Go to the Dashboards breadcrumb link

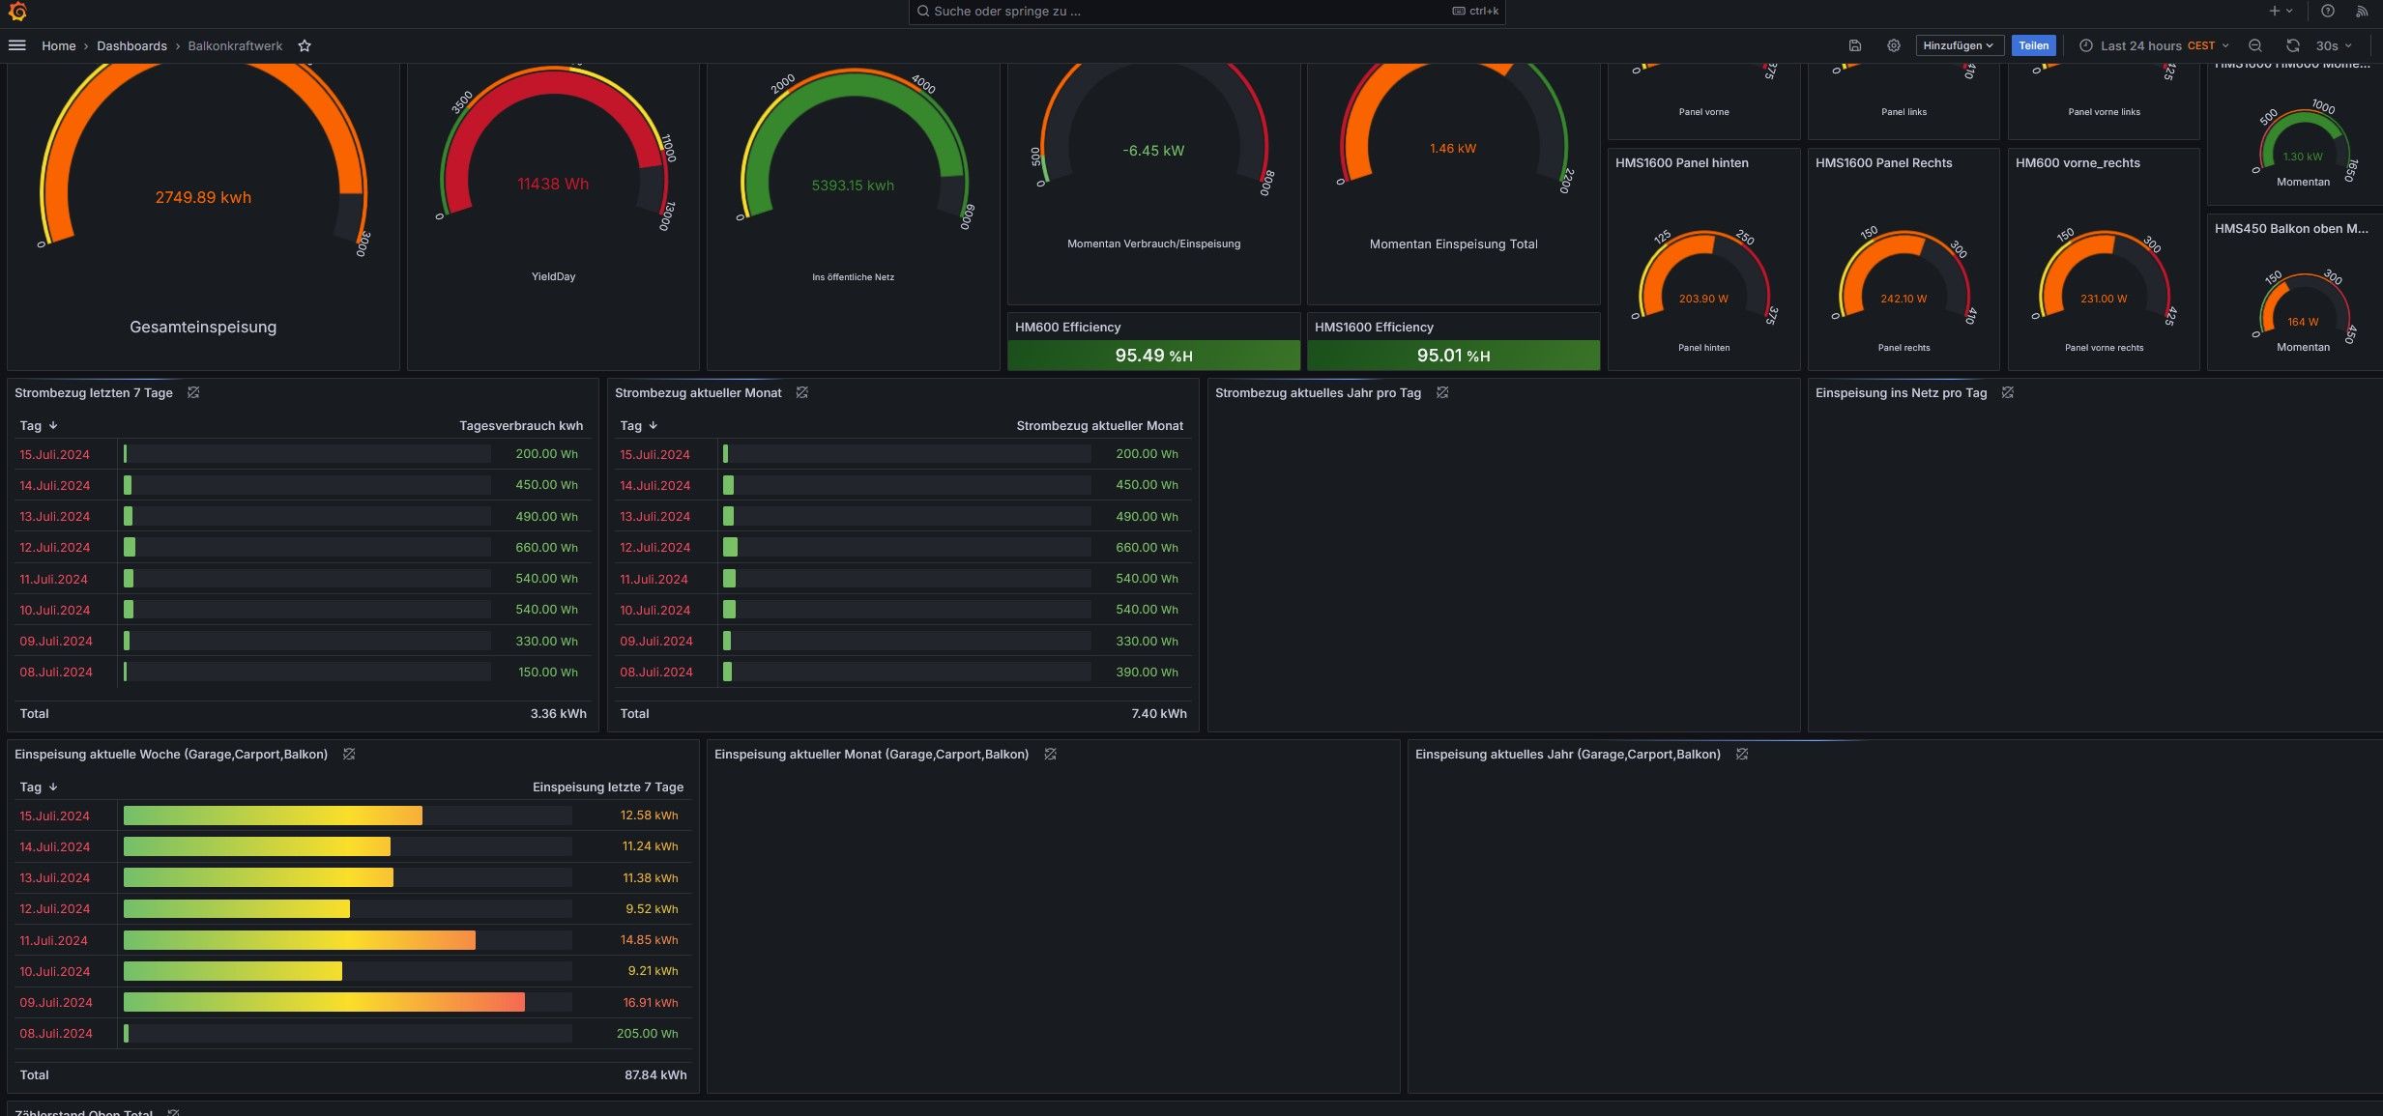(131, 45)
